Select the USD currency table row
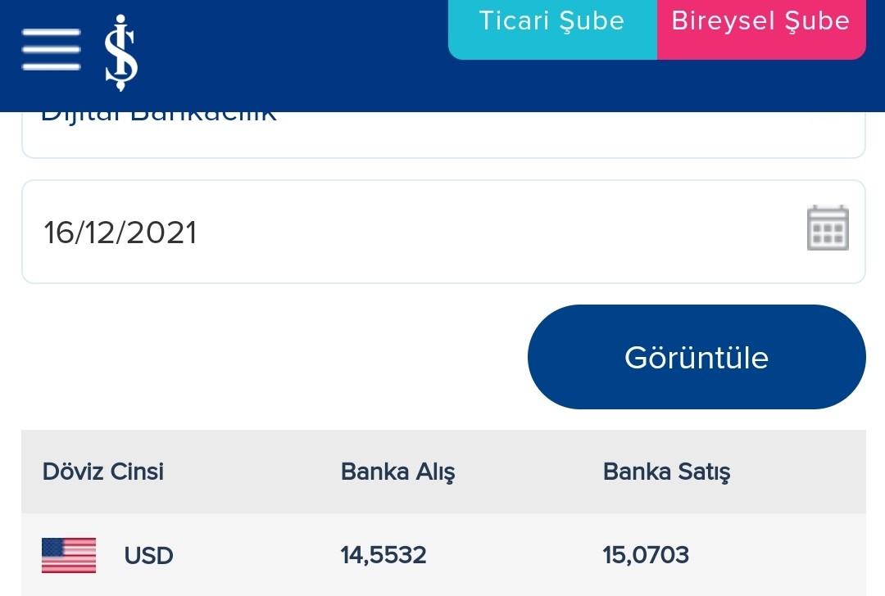 (x=443, y=555)
